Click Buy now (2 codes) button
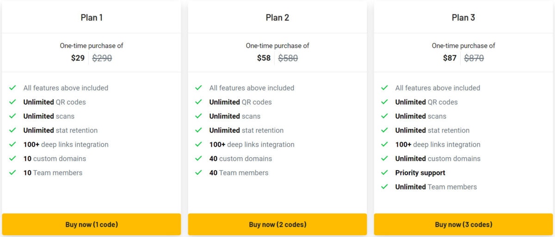This screenshot has width=555, height=237. [277, 225]
